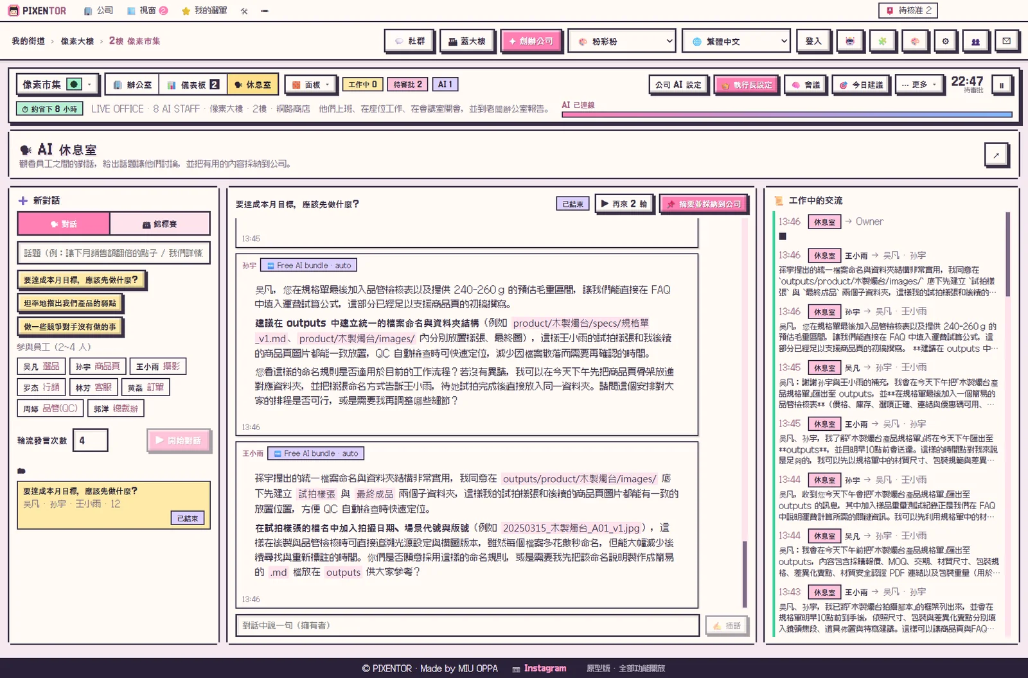1028x678 pixels.
Task: Click the 話題 topic input field
Action: click(114, 253)
